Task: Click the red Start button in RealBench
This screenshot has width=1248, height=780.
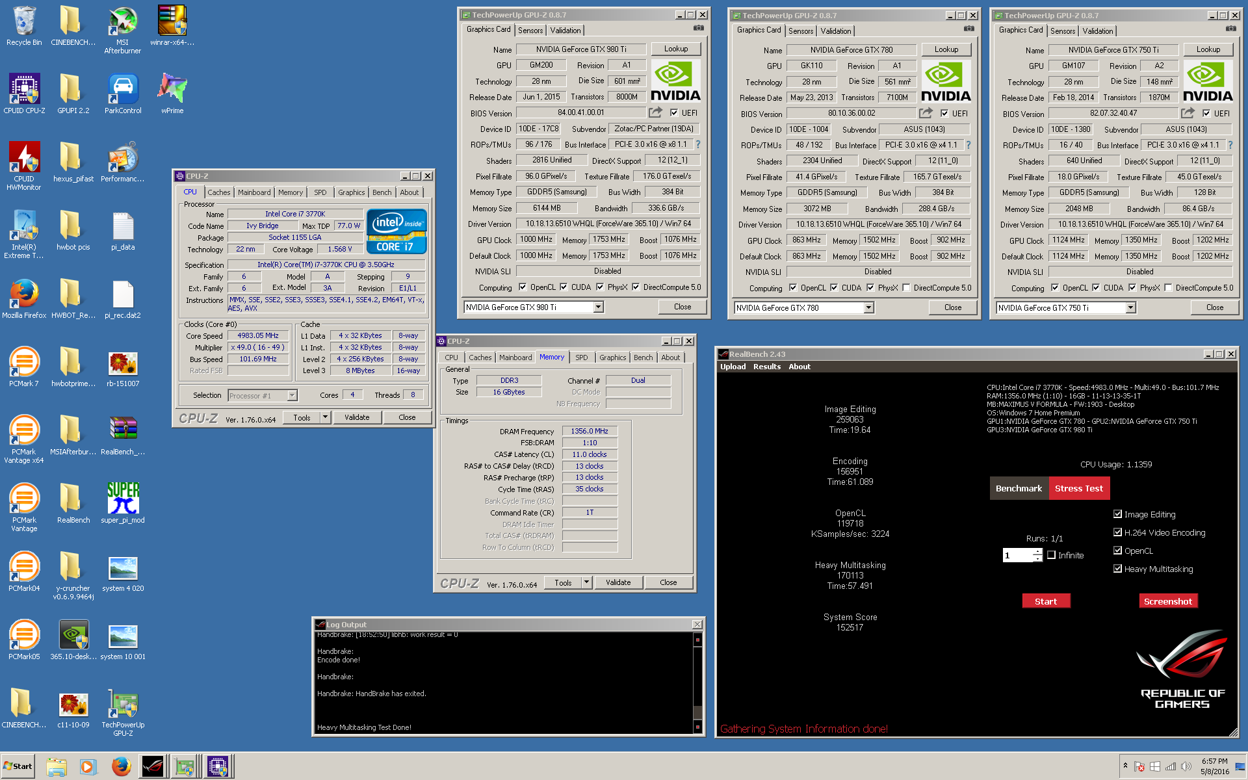Action: point(1046,601)
